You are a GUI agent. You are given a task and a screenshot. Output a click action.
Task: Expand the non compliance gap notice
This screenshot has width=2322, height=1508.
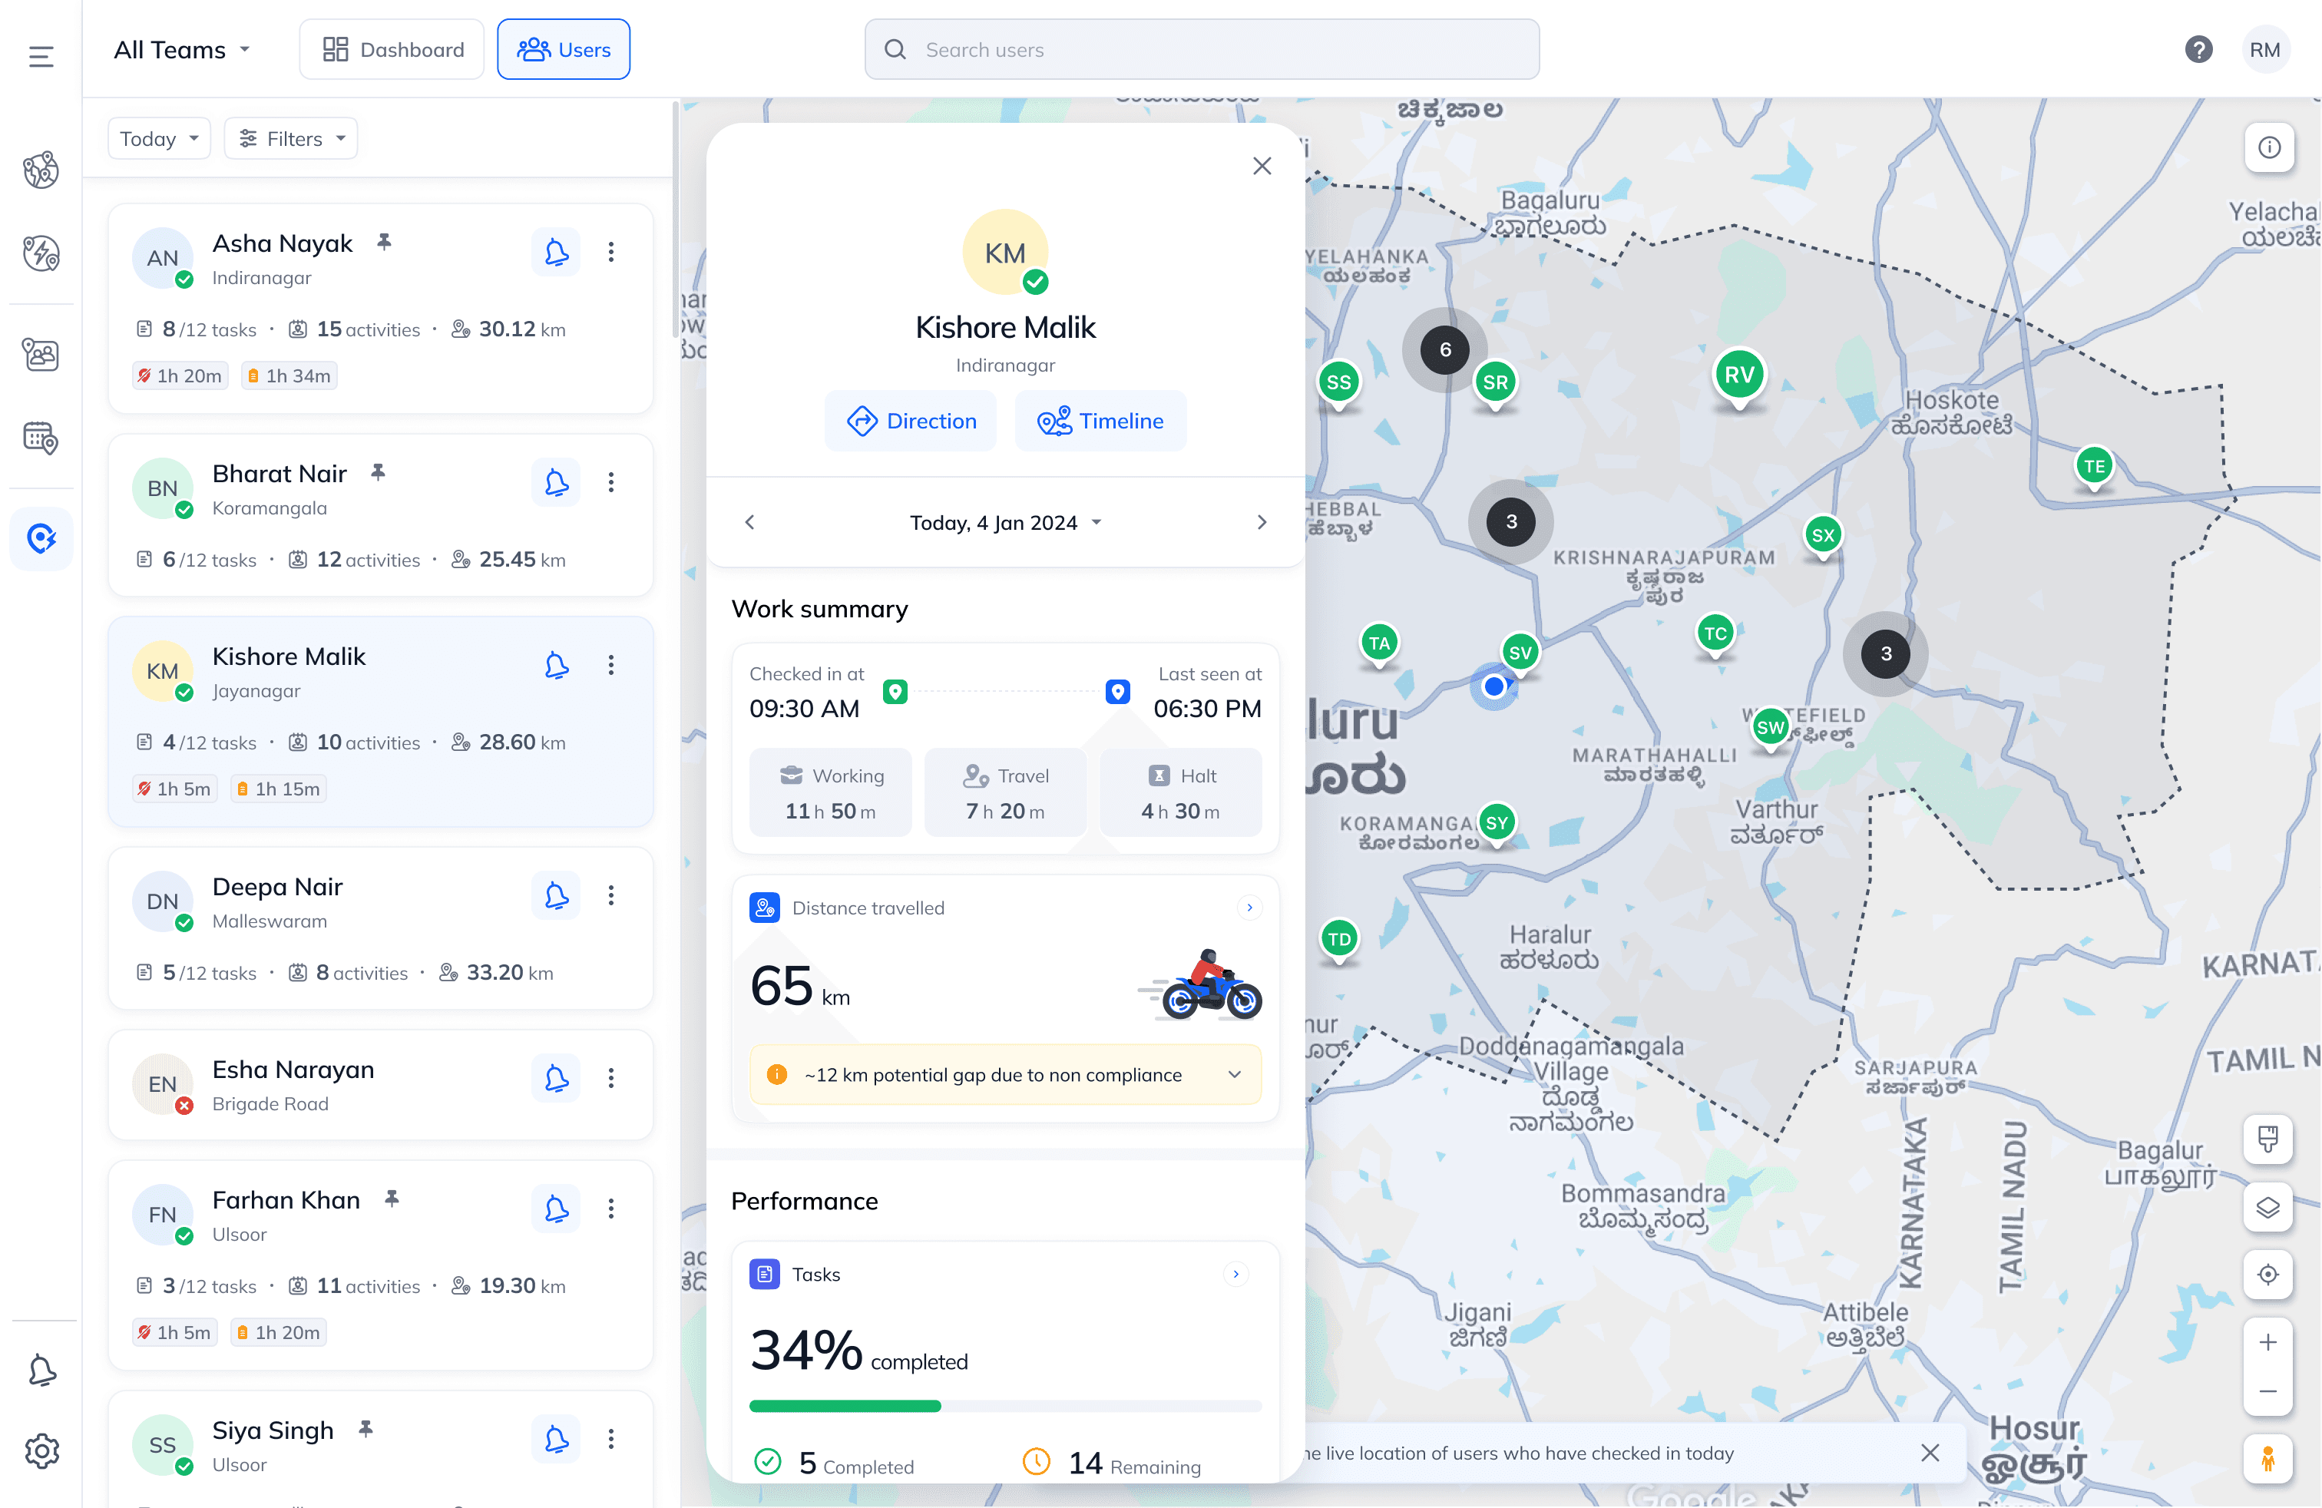pyautogui.click(x=1234, y=1074)
